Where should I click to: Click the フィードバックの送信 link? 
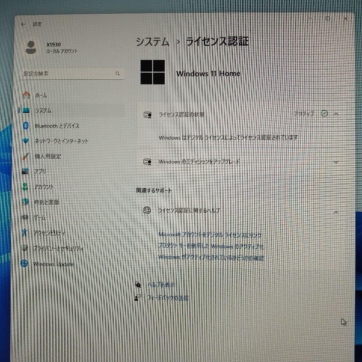[x=168, y=298]
